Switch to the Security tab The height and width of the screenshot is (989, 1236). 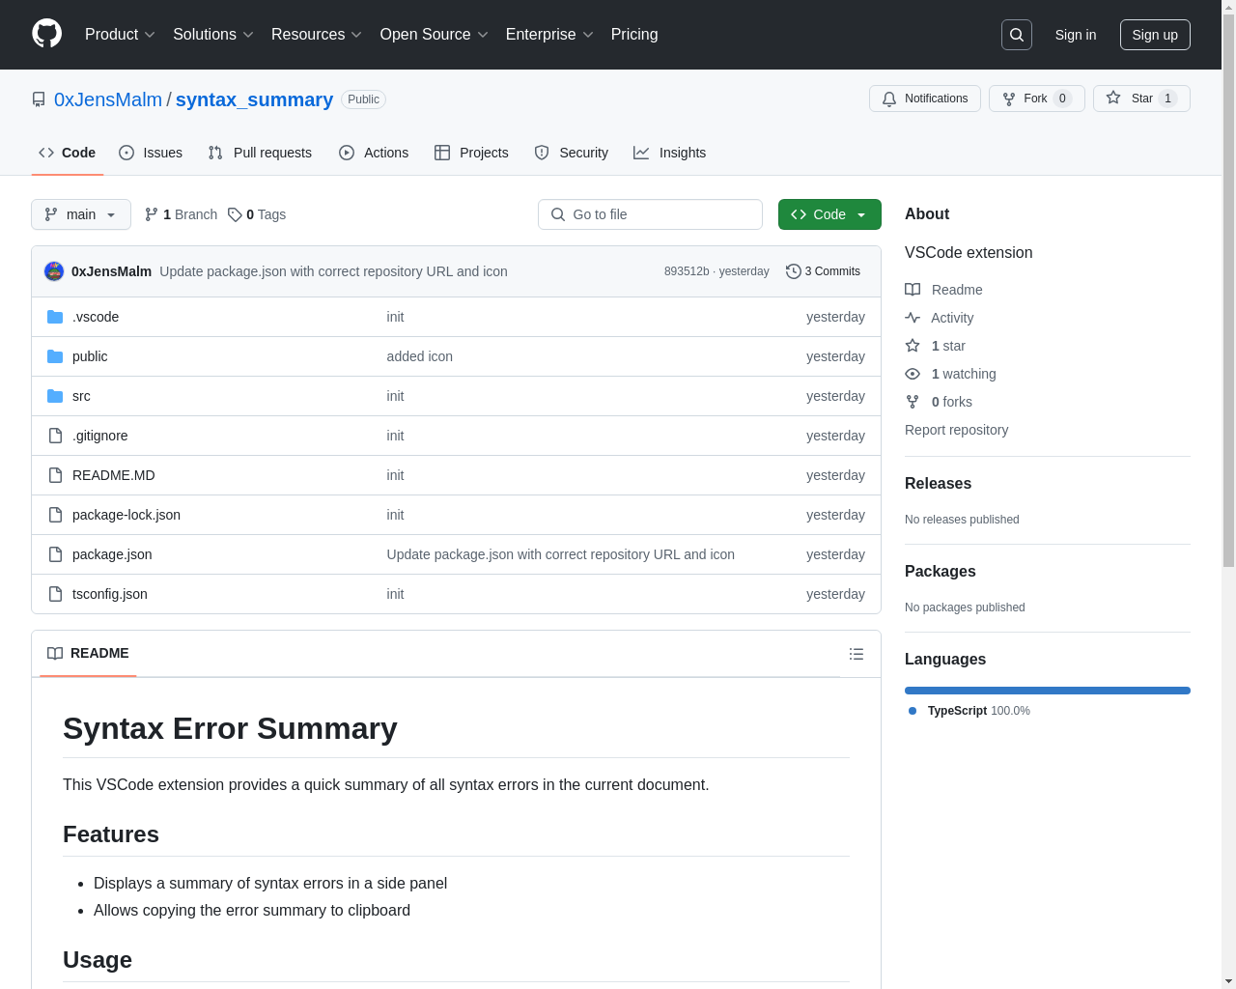572,153
